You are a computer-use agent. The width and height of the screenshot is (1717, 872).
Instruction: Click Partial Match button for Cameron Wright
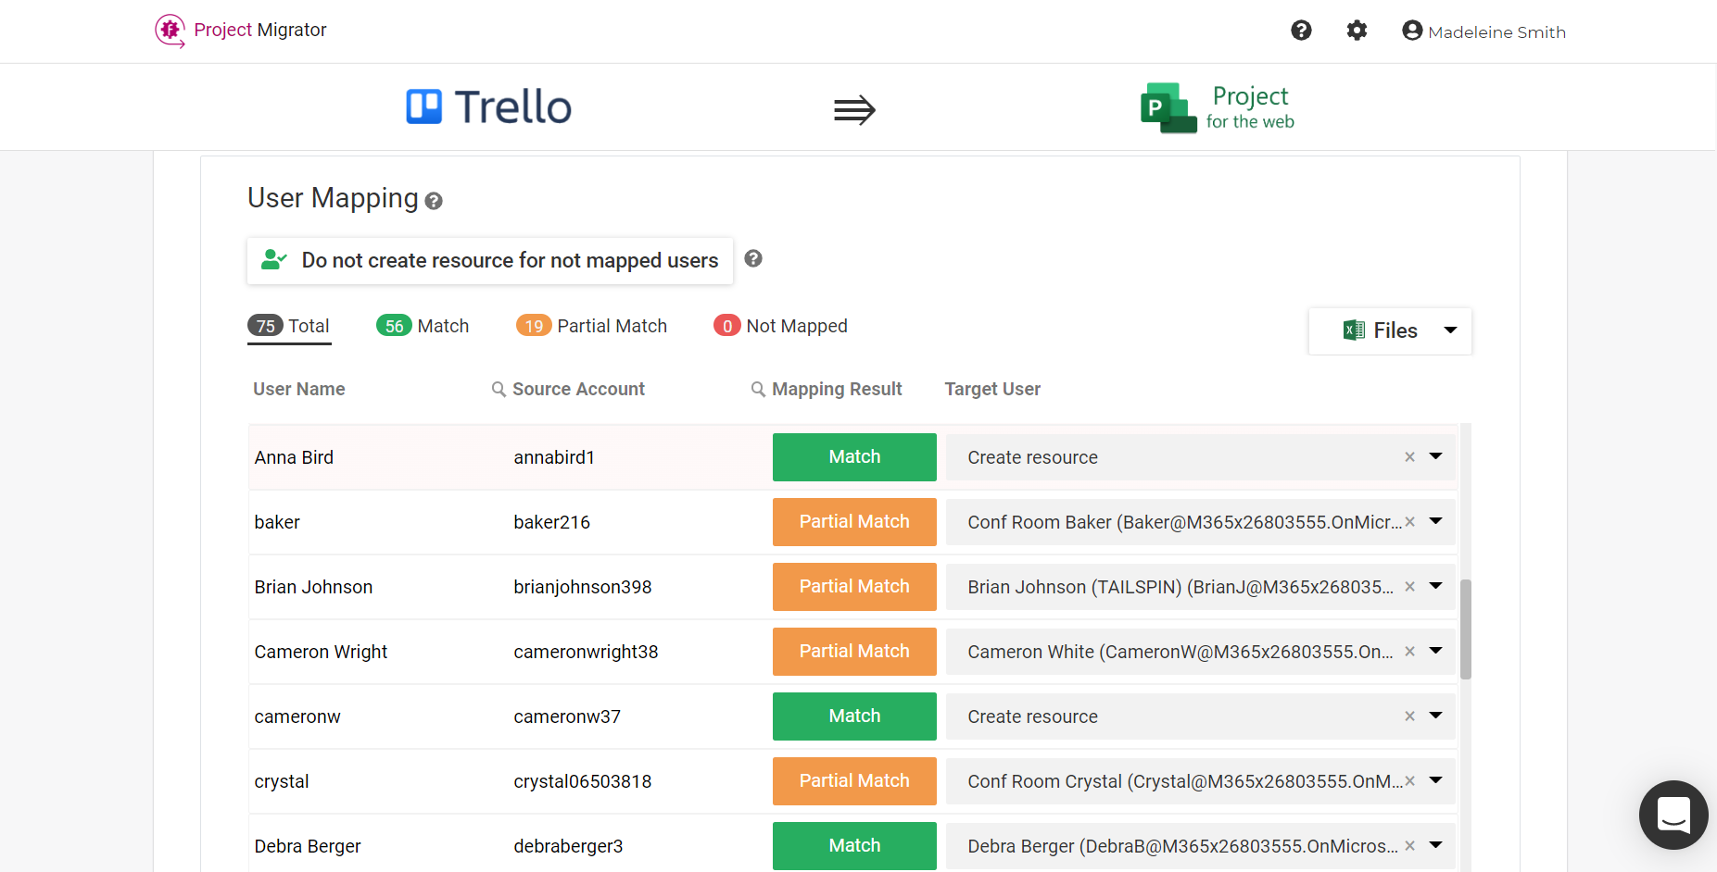click(854, 652)
